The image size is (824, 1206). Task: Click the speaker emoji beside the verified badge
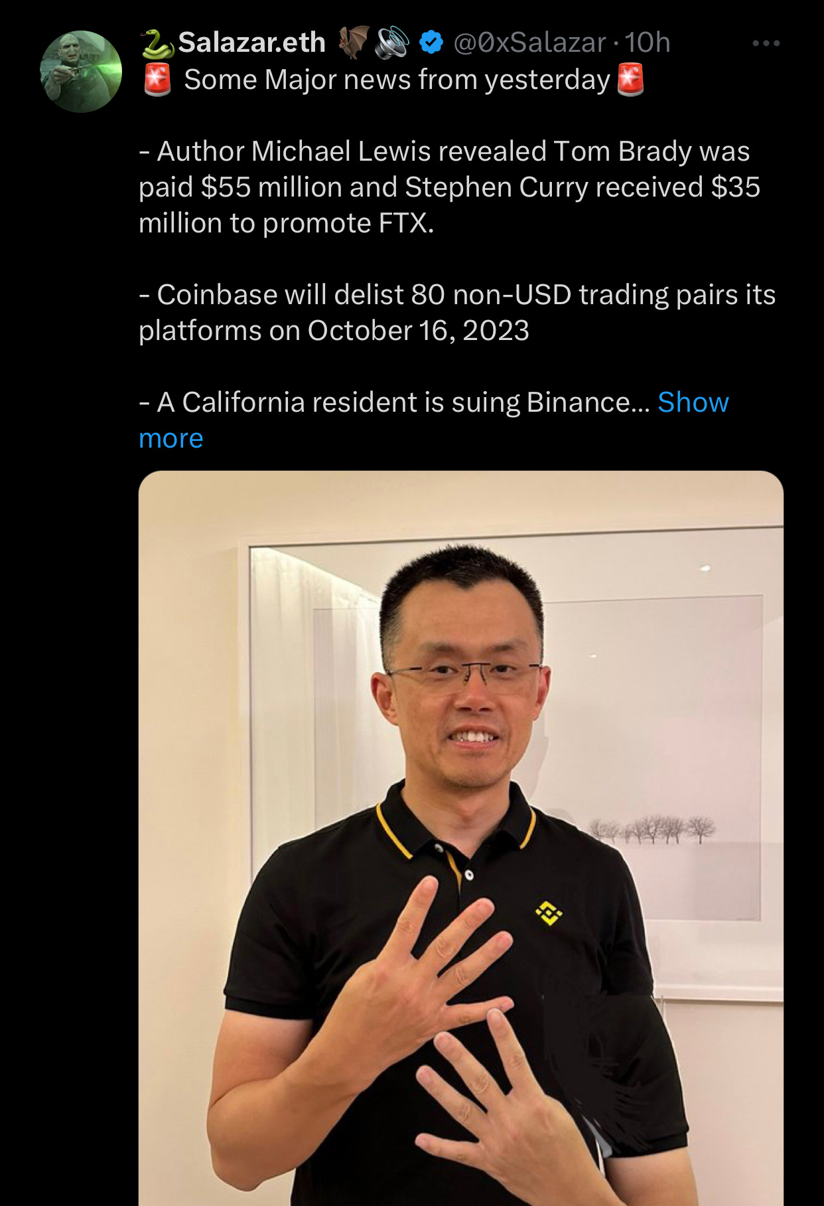(x=393, y=42)
